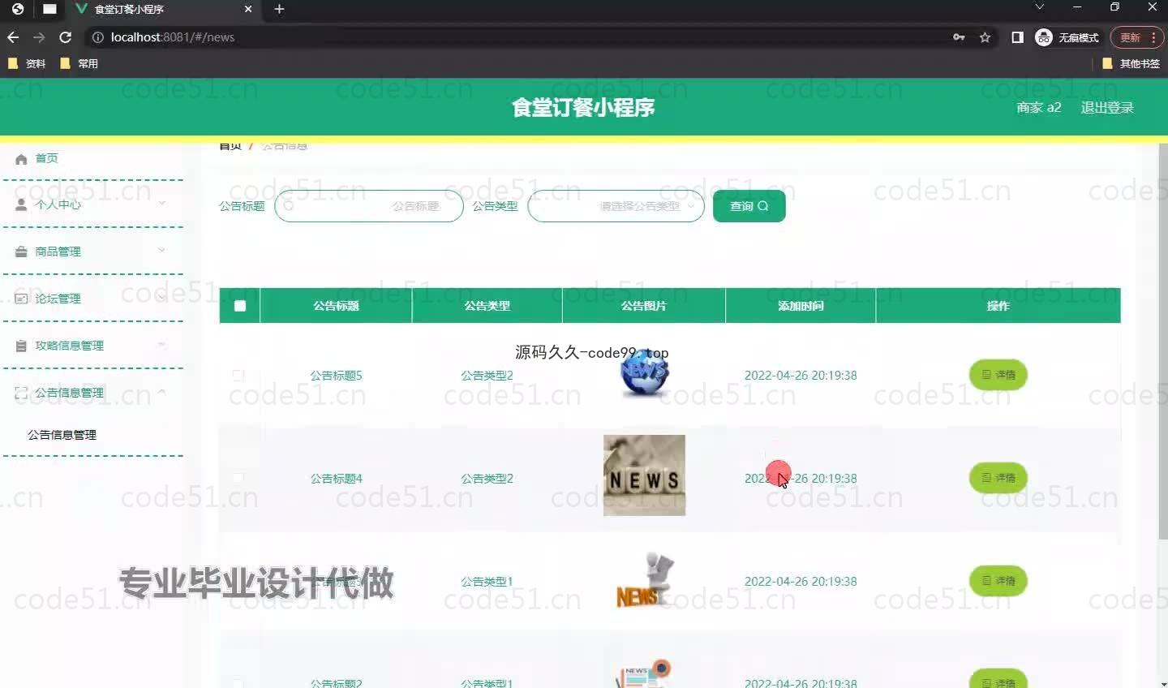The width and height of the screenshot is (1168, 688).
Task: Open the 请选择公告类型 dropdown
Action: point(616,206)
